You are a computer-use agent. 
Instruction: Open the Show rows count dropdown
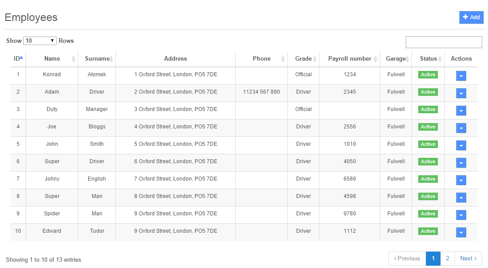40,41
